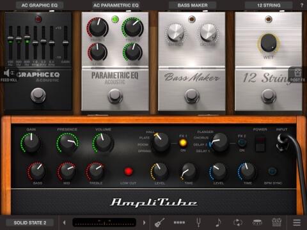Open the 12 STRING pedal selector
This screenshot has height=230, width=307.
[269, 5]
